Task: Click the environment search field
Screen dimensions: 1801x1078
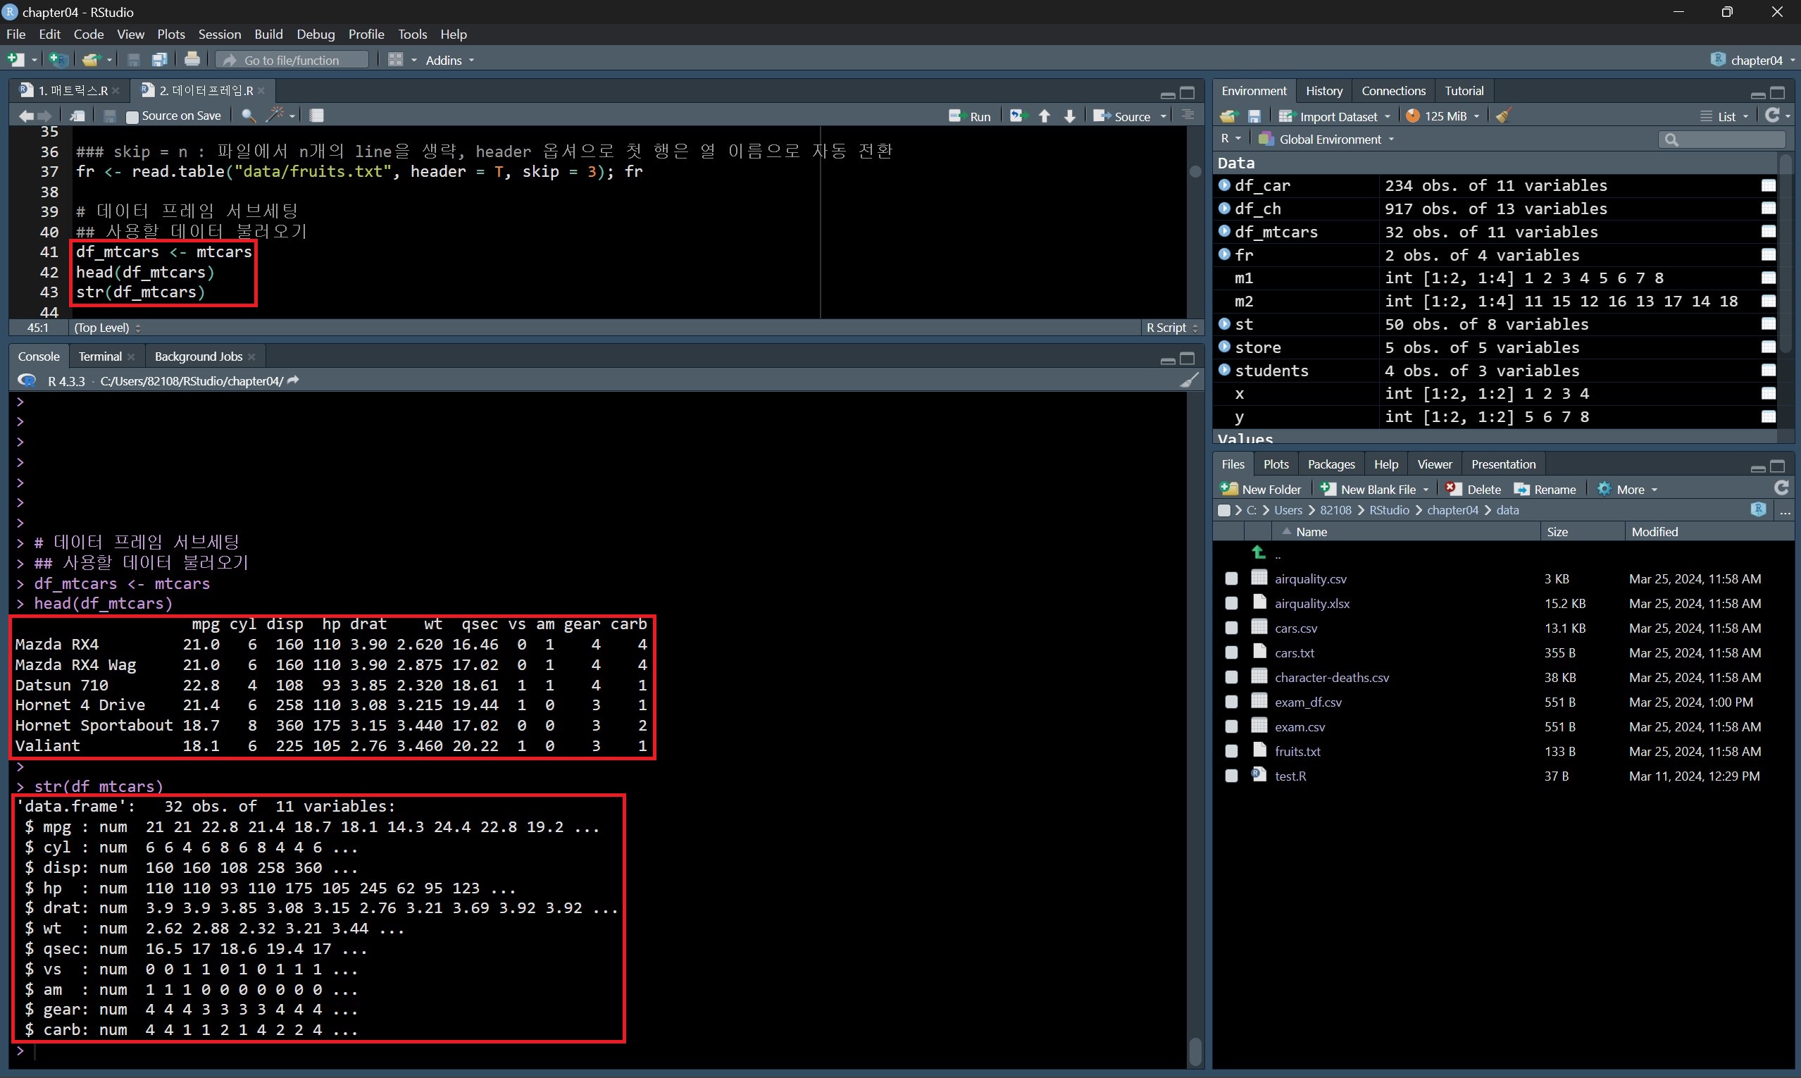Action: coord(1725,140)
